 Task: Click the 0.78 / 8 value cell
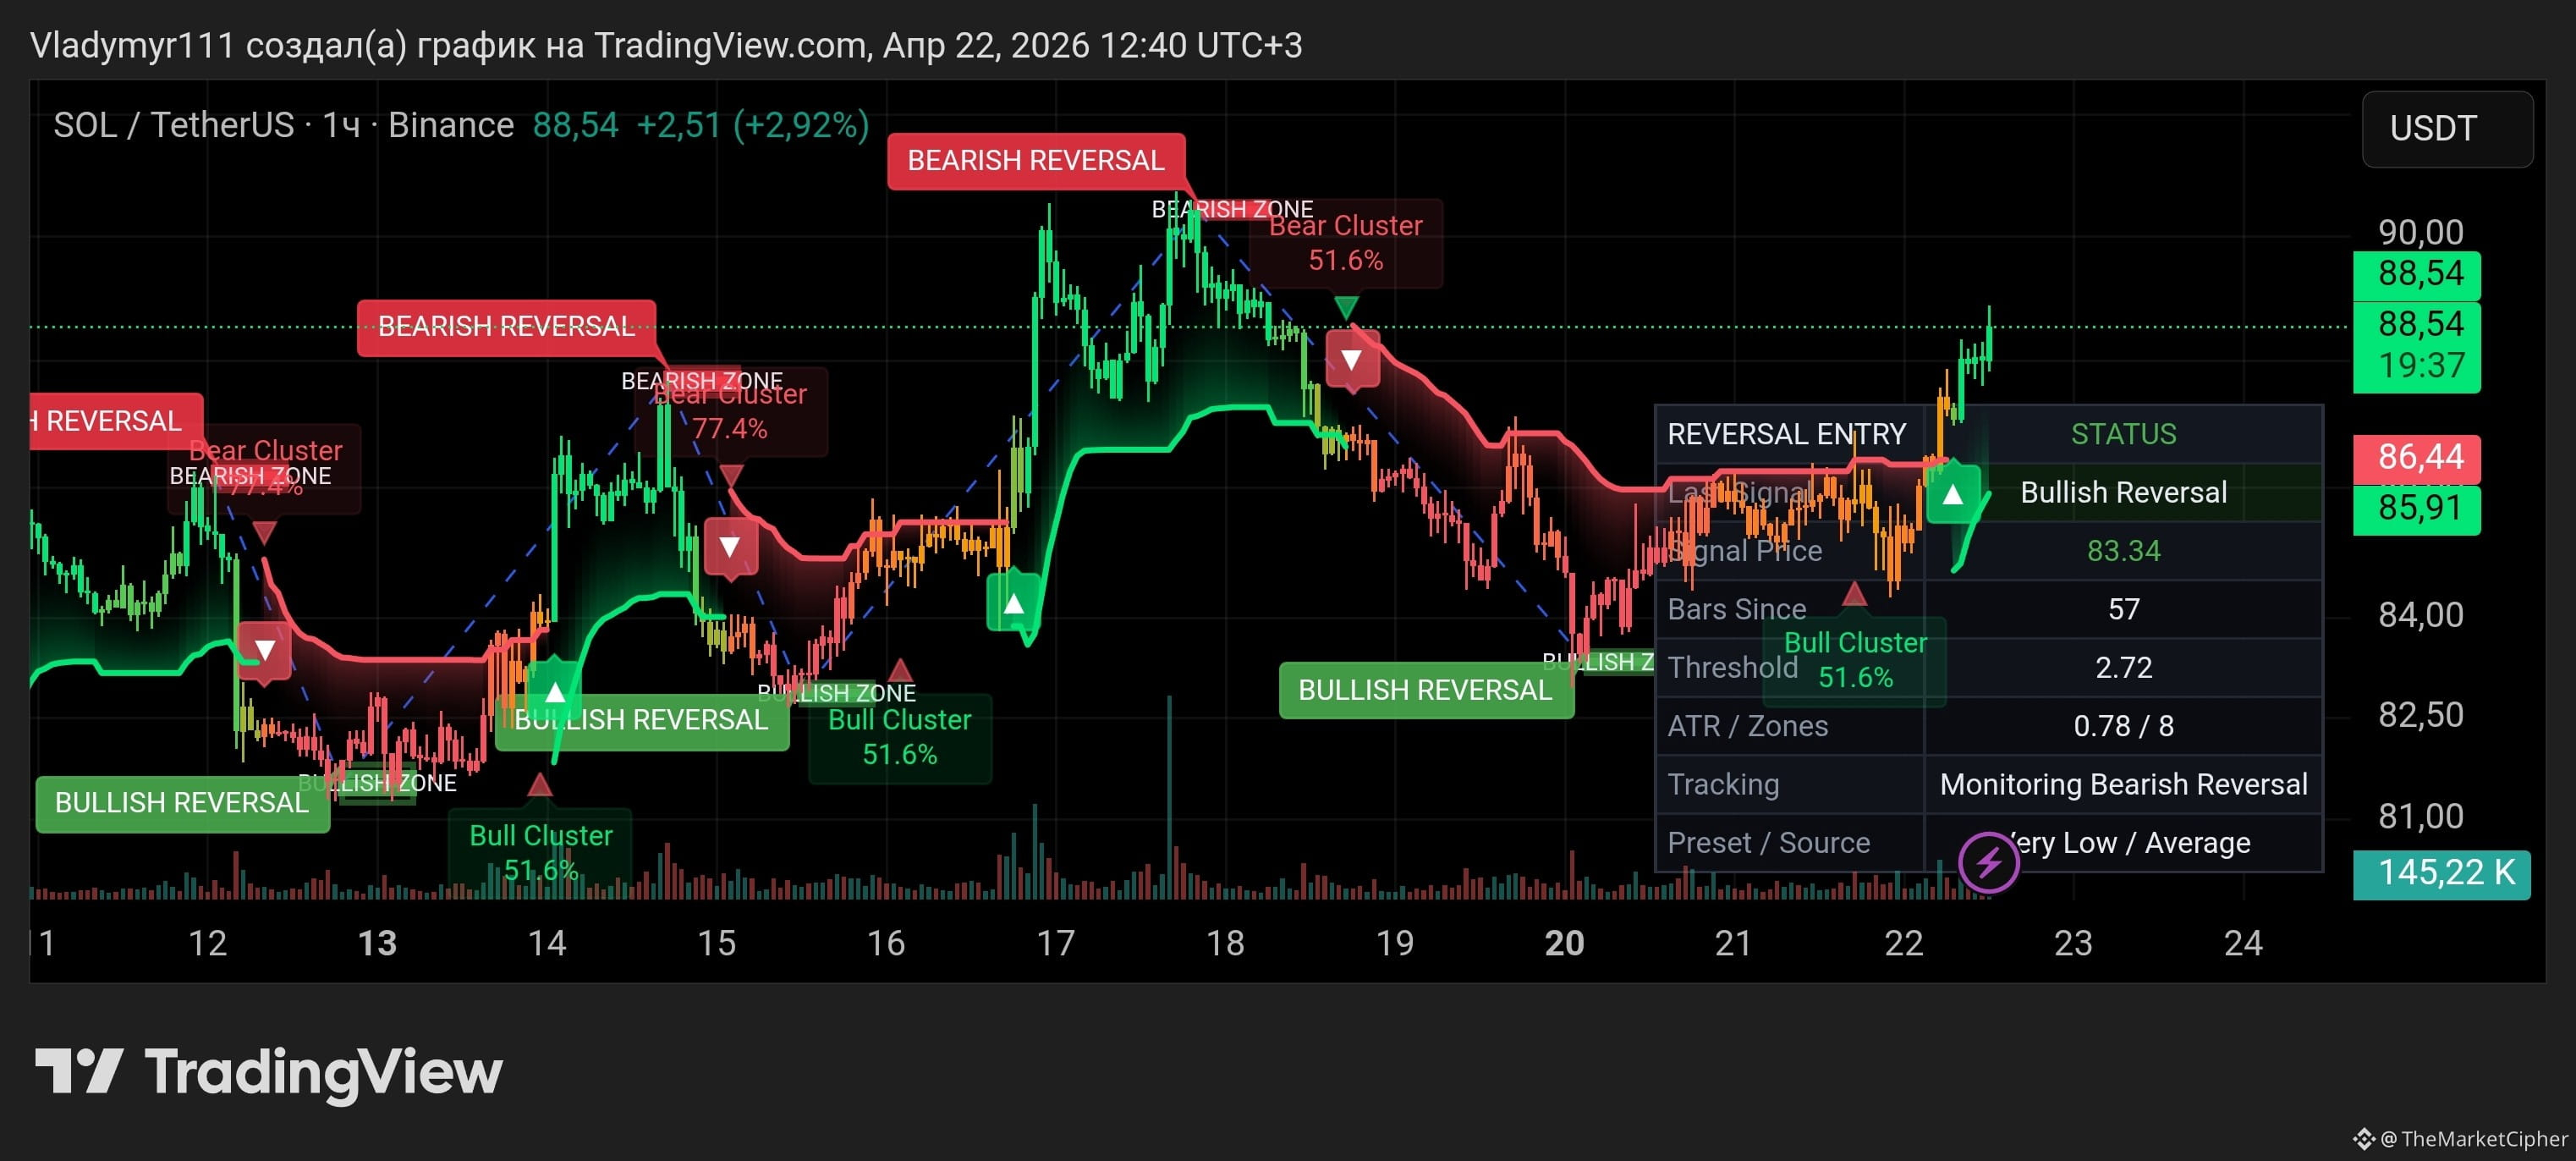(x=2123, y=726)
